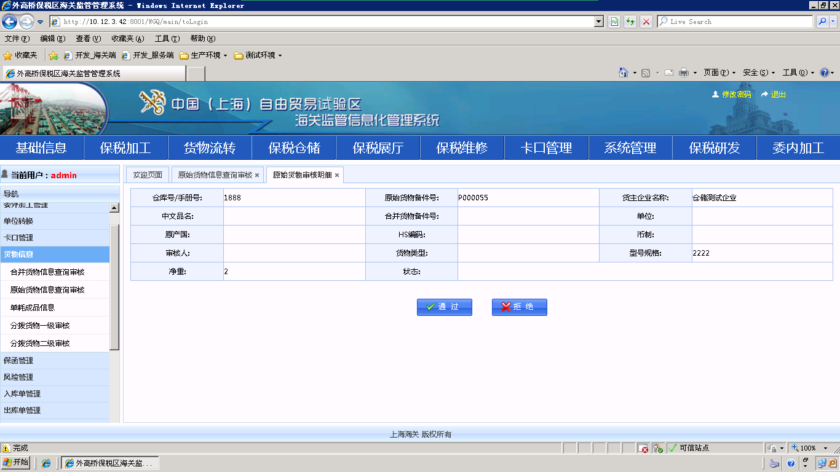Screen dimensions: 840x472
Task: Open the 页面 command bar menu
Action: tap(719, 73)
